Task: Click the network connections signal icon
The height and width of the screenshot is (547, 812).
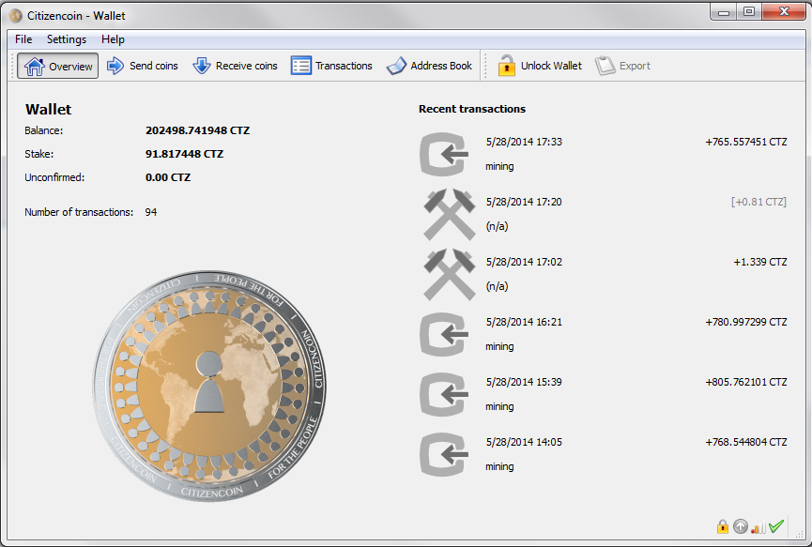Action: click(758, 527)
